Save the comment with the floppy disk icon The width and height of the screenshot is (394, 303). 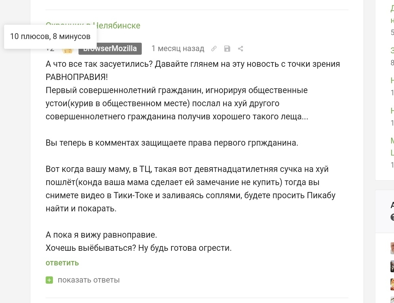227,49
